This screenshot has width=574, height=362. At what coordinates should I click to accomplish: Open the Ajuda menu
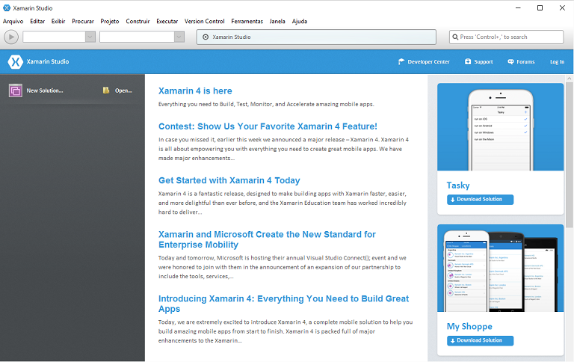(x=300, y=21)
